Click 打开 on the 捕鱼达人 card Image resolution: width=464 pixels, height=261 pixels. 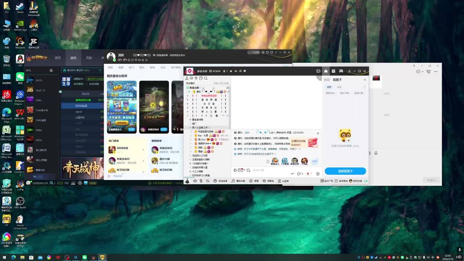pos(132,129)
